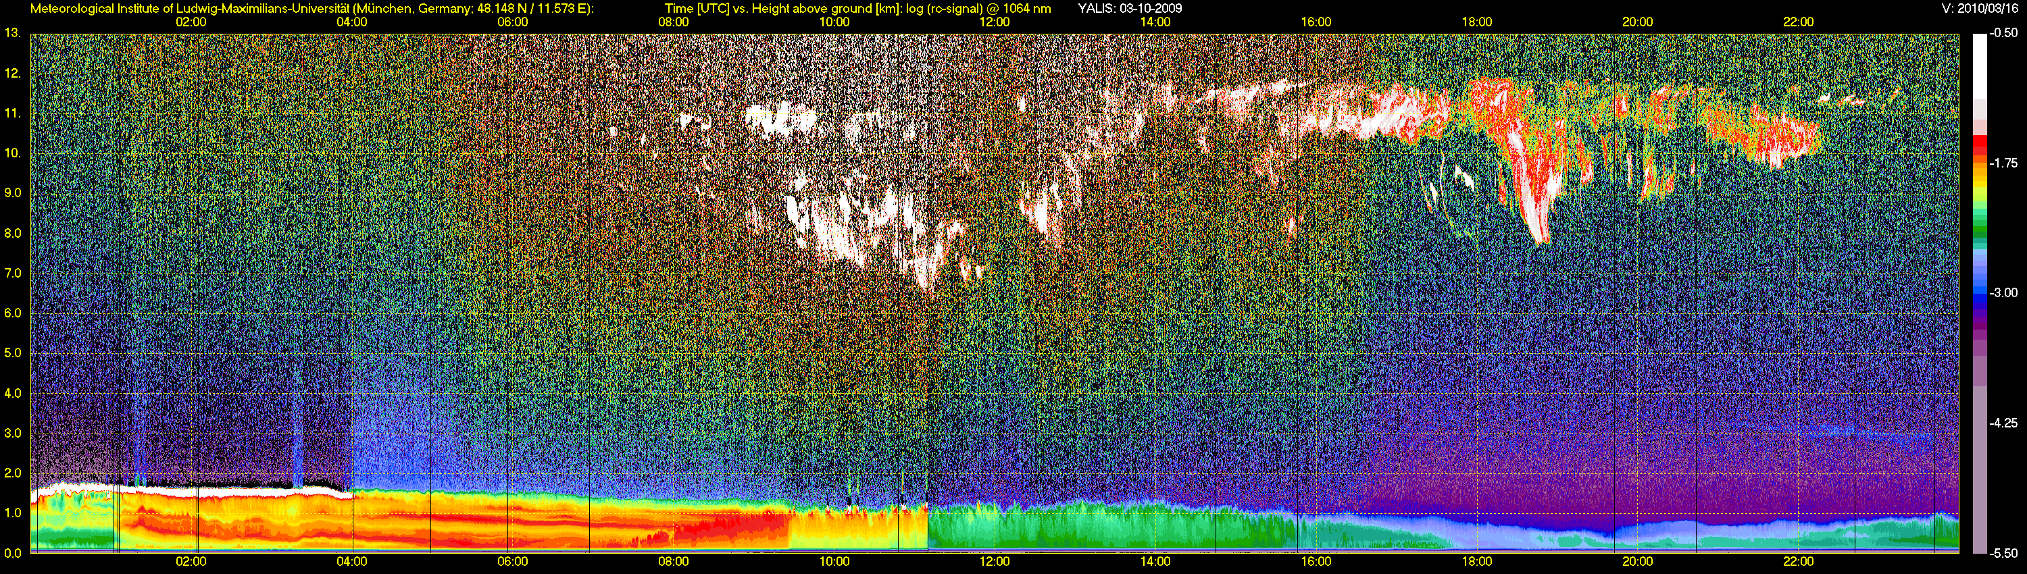Click the '10:00' label on the lower time axis

[834, 561]
